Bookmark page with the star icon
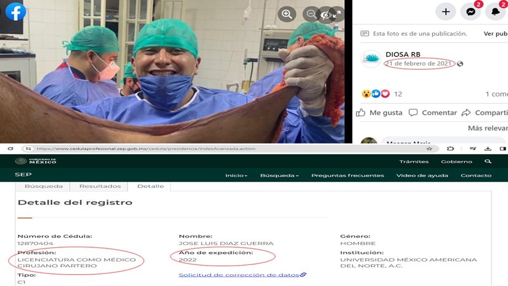 point(429,149)
